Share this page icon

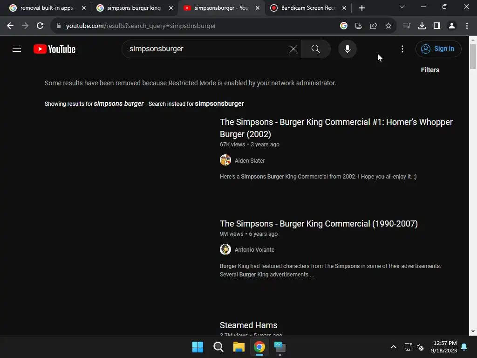pos(373,26)
